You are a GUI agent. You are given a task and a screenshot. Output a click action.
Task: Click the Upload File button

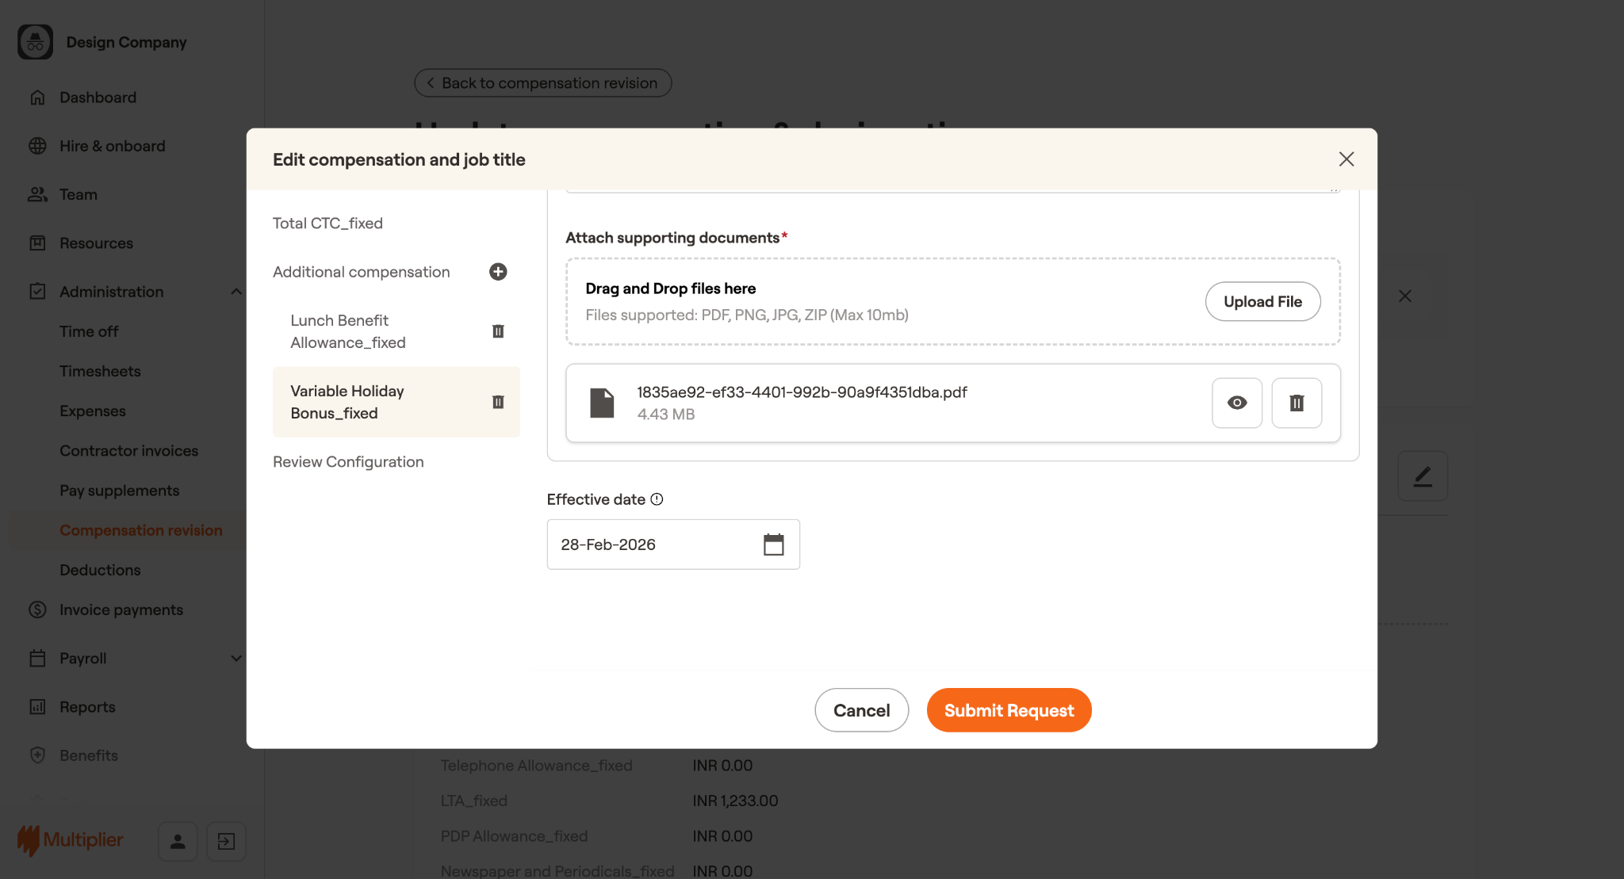tap(1262, 302)
